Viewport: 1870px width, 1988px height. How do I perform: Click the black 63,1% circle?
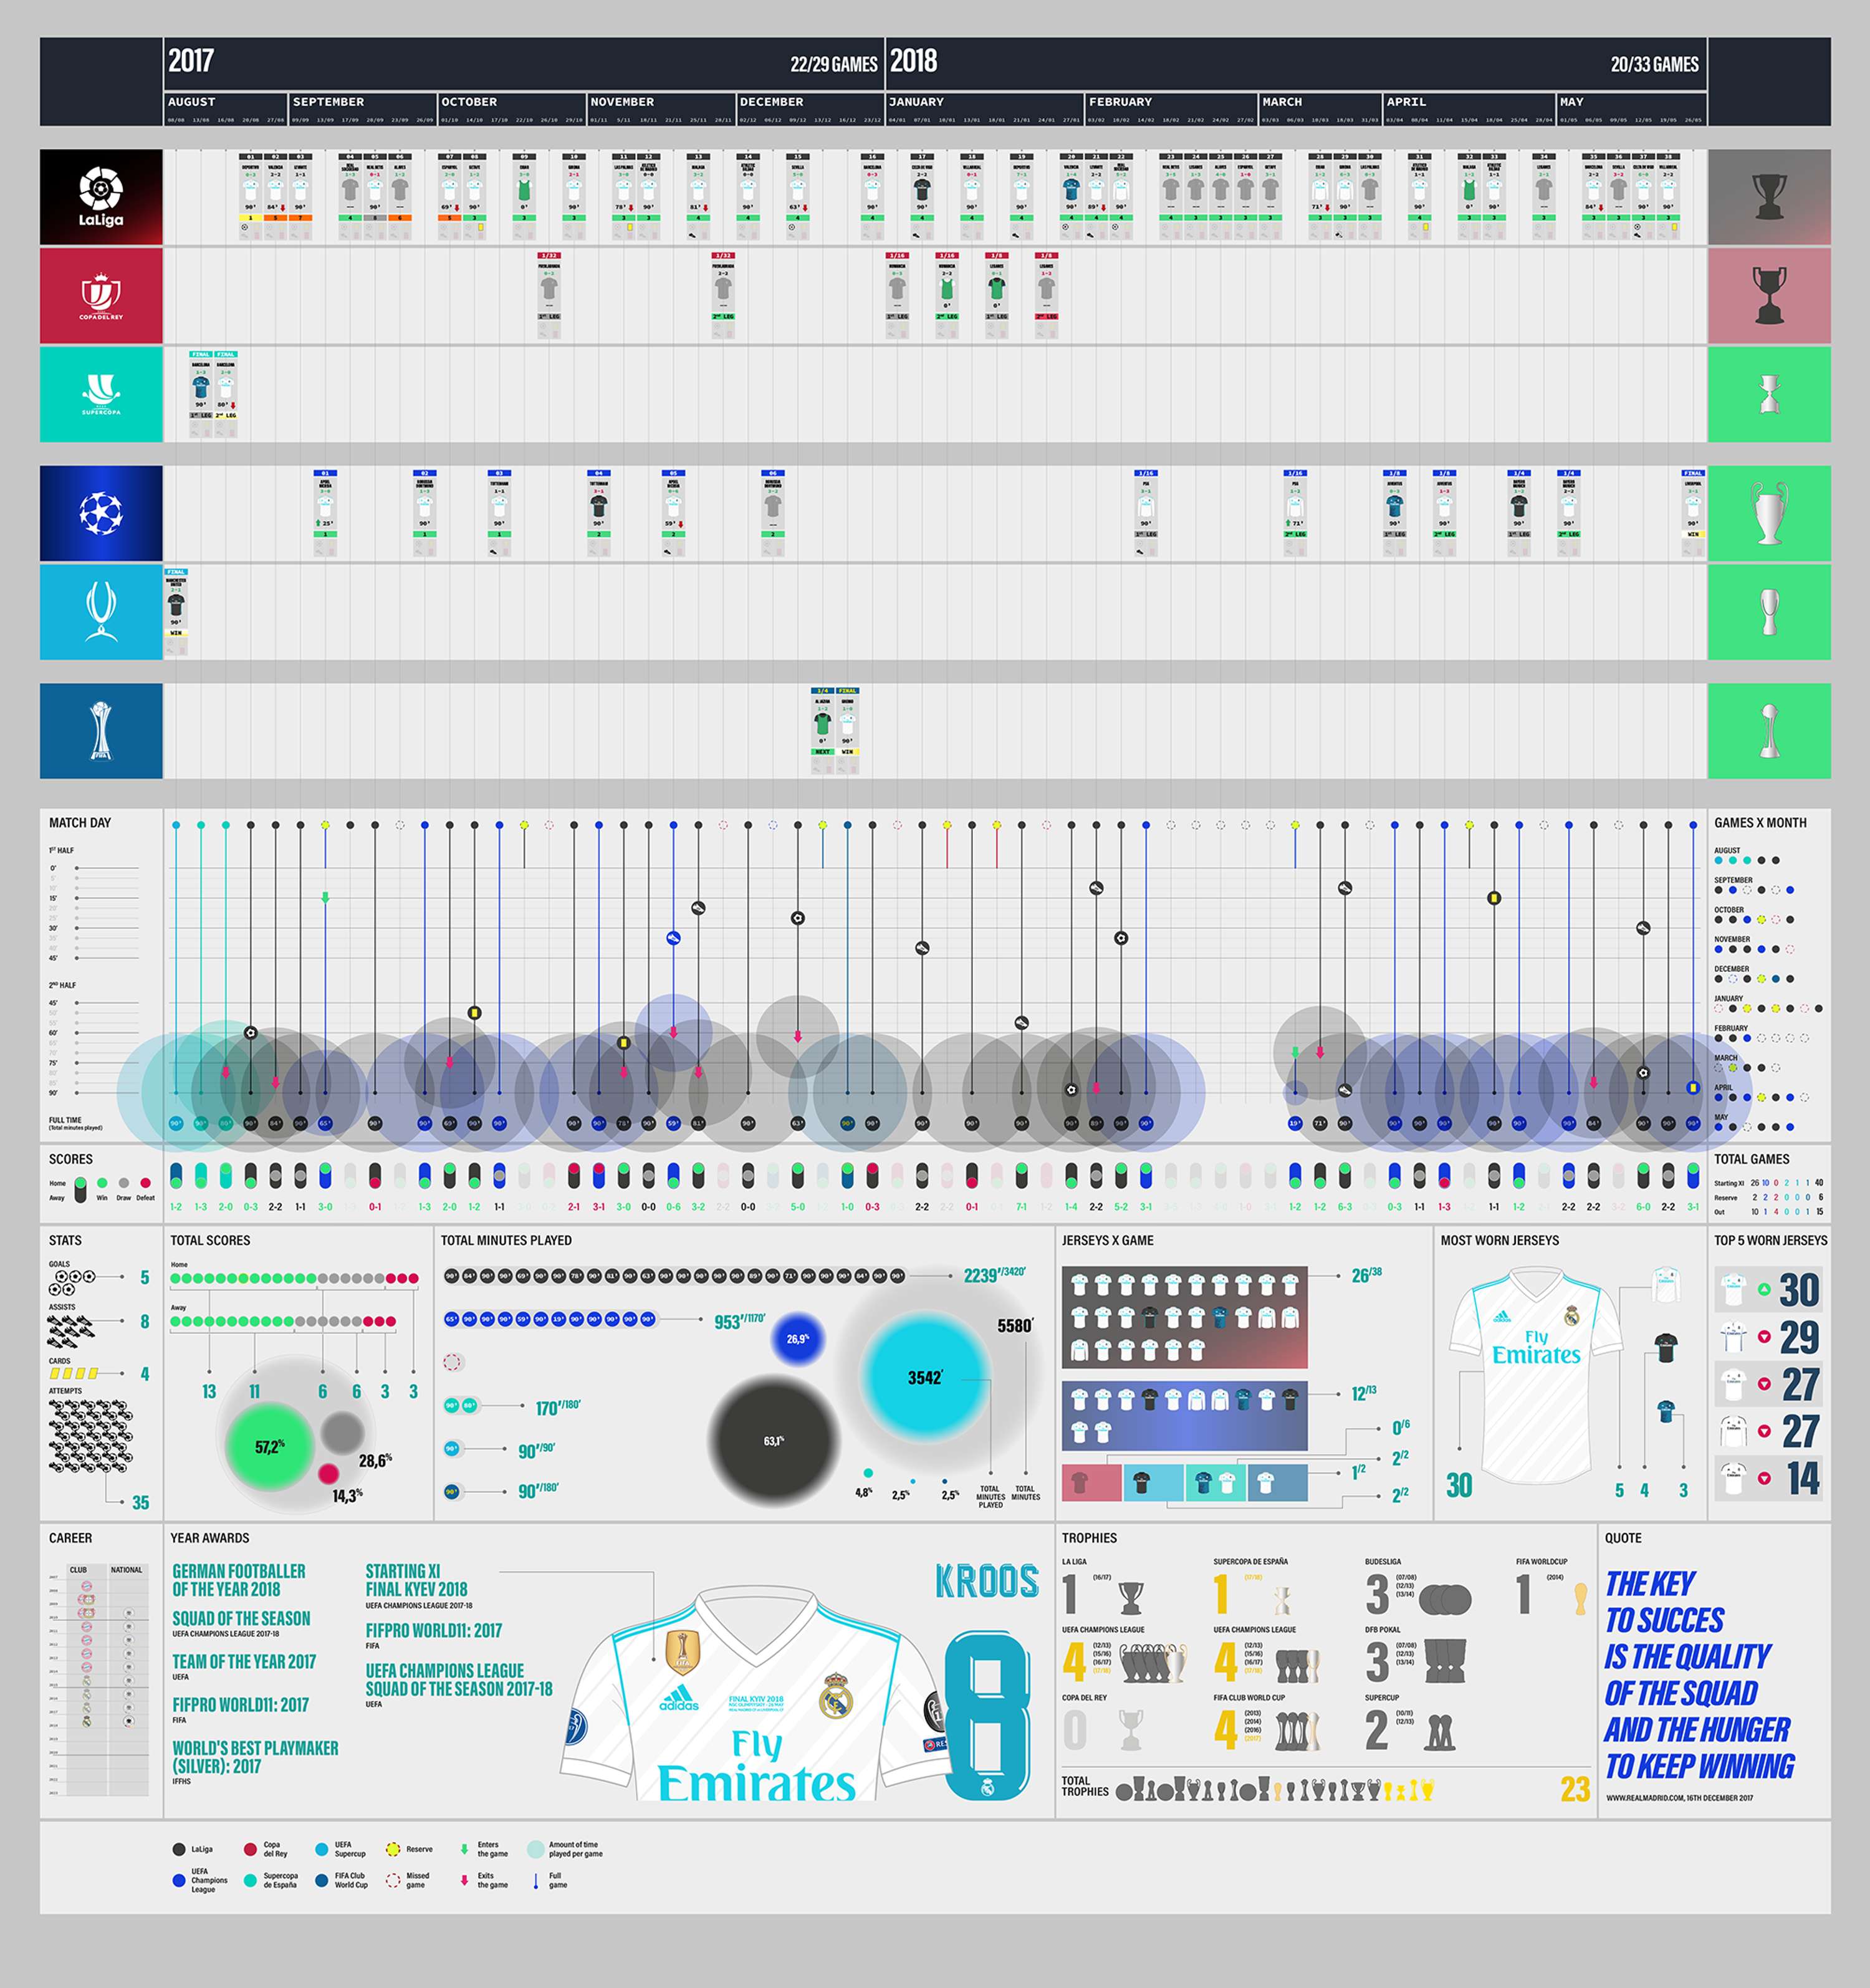pos(773,1441)
